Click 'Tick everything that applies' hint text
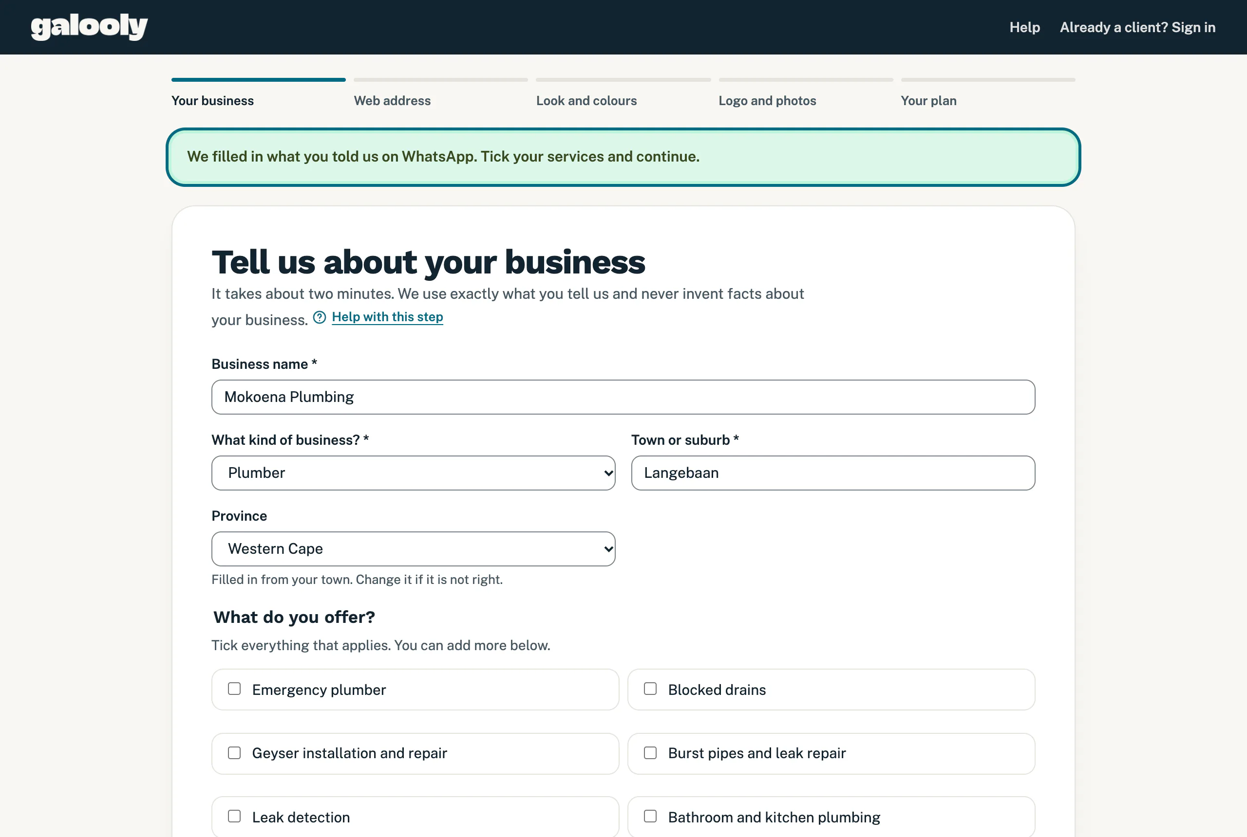 tap(380, 645)
